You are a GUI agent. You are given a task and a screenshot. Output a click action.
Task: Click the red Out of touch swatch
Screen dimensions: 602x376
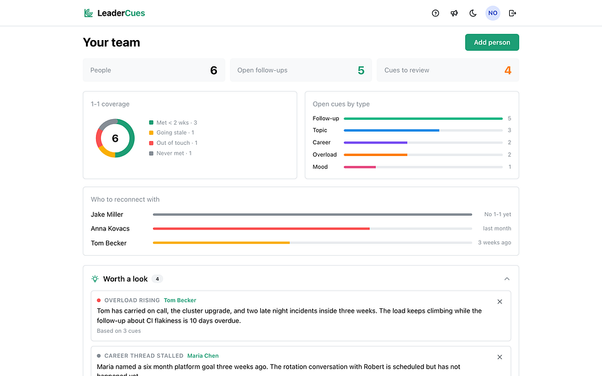tap(151, 143)
